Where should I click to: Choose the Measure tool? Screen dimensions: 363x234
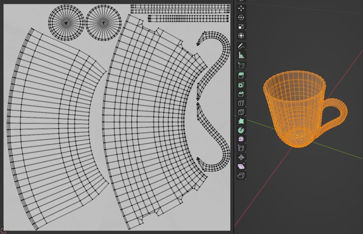(x=241, y=55)
